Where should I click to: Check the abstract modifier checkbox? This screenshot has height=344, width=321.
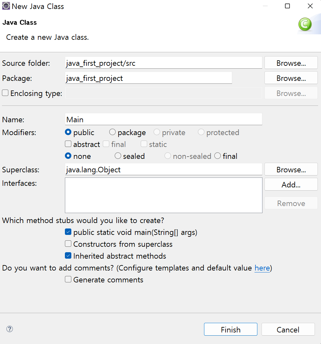pyautogui.click(x=68, y=144)
